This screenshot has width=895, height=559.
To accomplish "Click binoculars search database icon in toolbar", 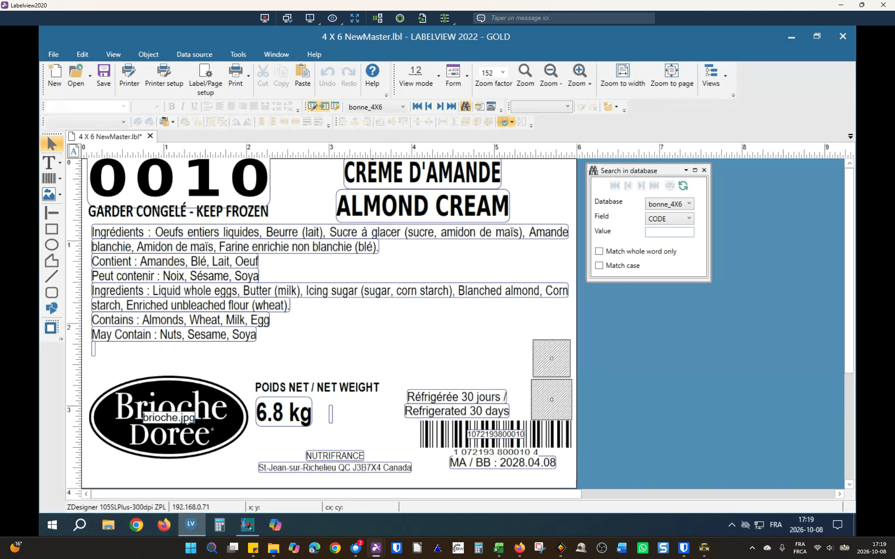I will 465,107.
